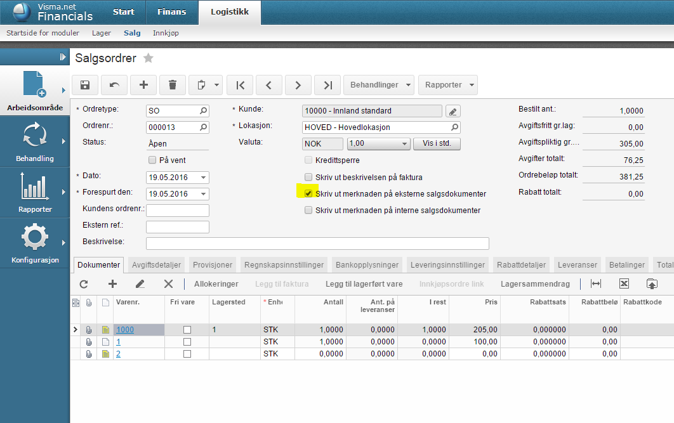Open the Behandlinger dropdown menu
This screenshot has width=674, height=423.
coord(378,85)
